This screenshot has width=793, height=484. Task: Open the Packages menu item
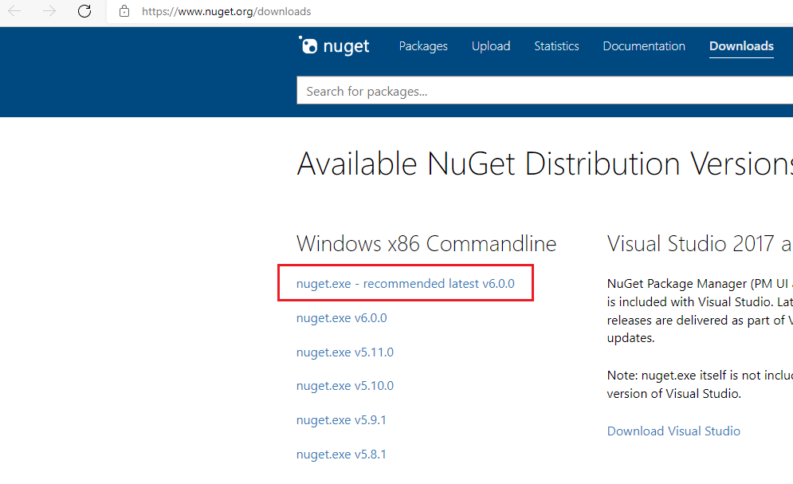coord(423,46)
